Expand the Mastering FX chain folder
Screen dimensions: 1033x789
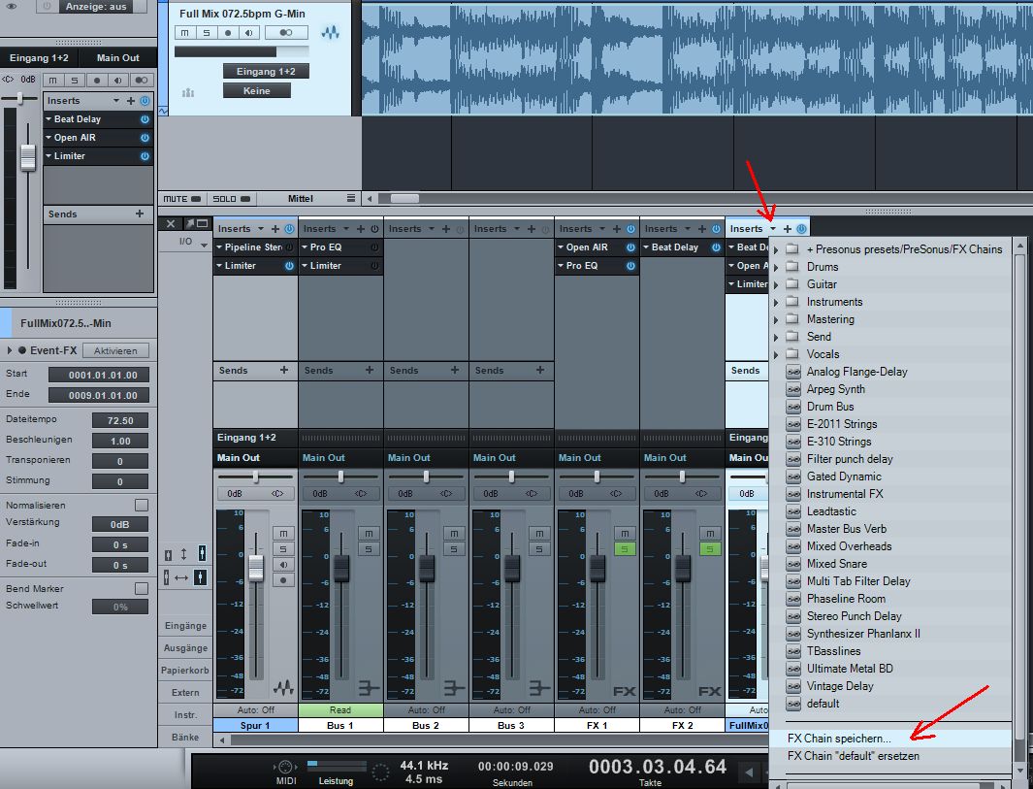click(776, 319)
